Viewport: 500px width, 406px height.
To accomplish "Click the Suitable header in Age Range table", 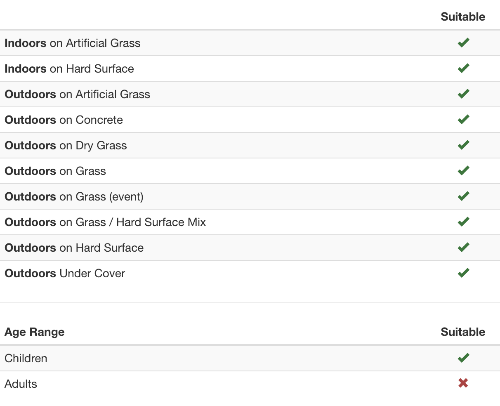I will tap(463, 332).
